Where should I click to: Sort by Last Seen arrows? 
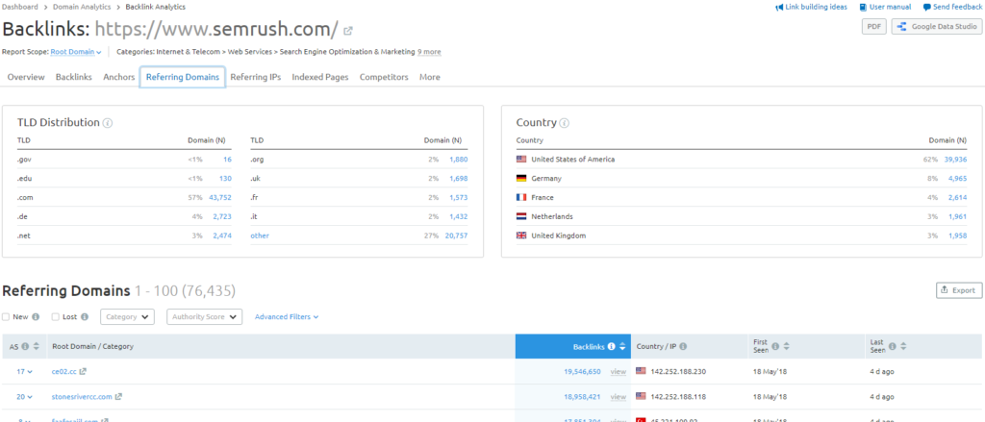coord(903,347)
